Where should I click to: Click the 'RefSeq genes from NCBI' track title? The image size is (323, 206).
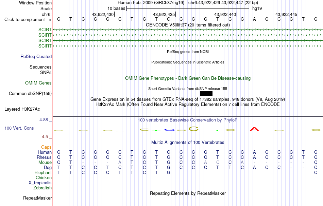[188, 52]
